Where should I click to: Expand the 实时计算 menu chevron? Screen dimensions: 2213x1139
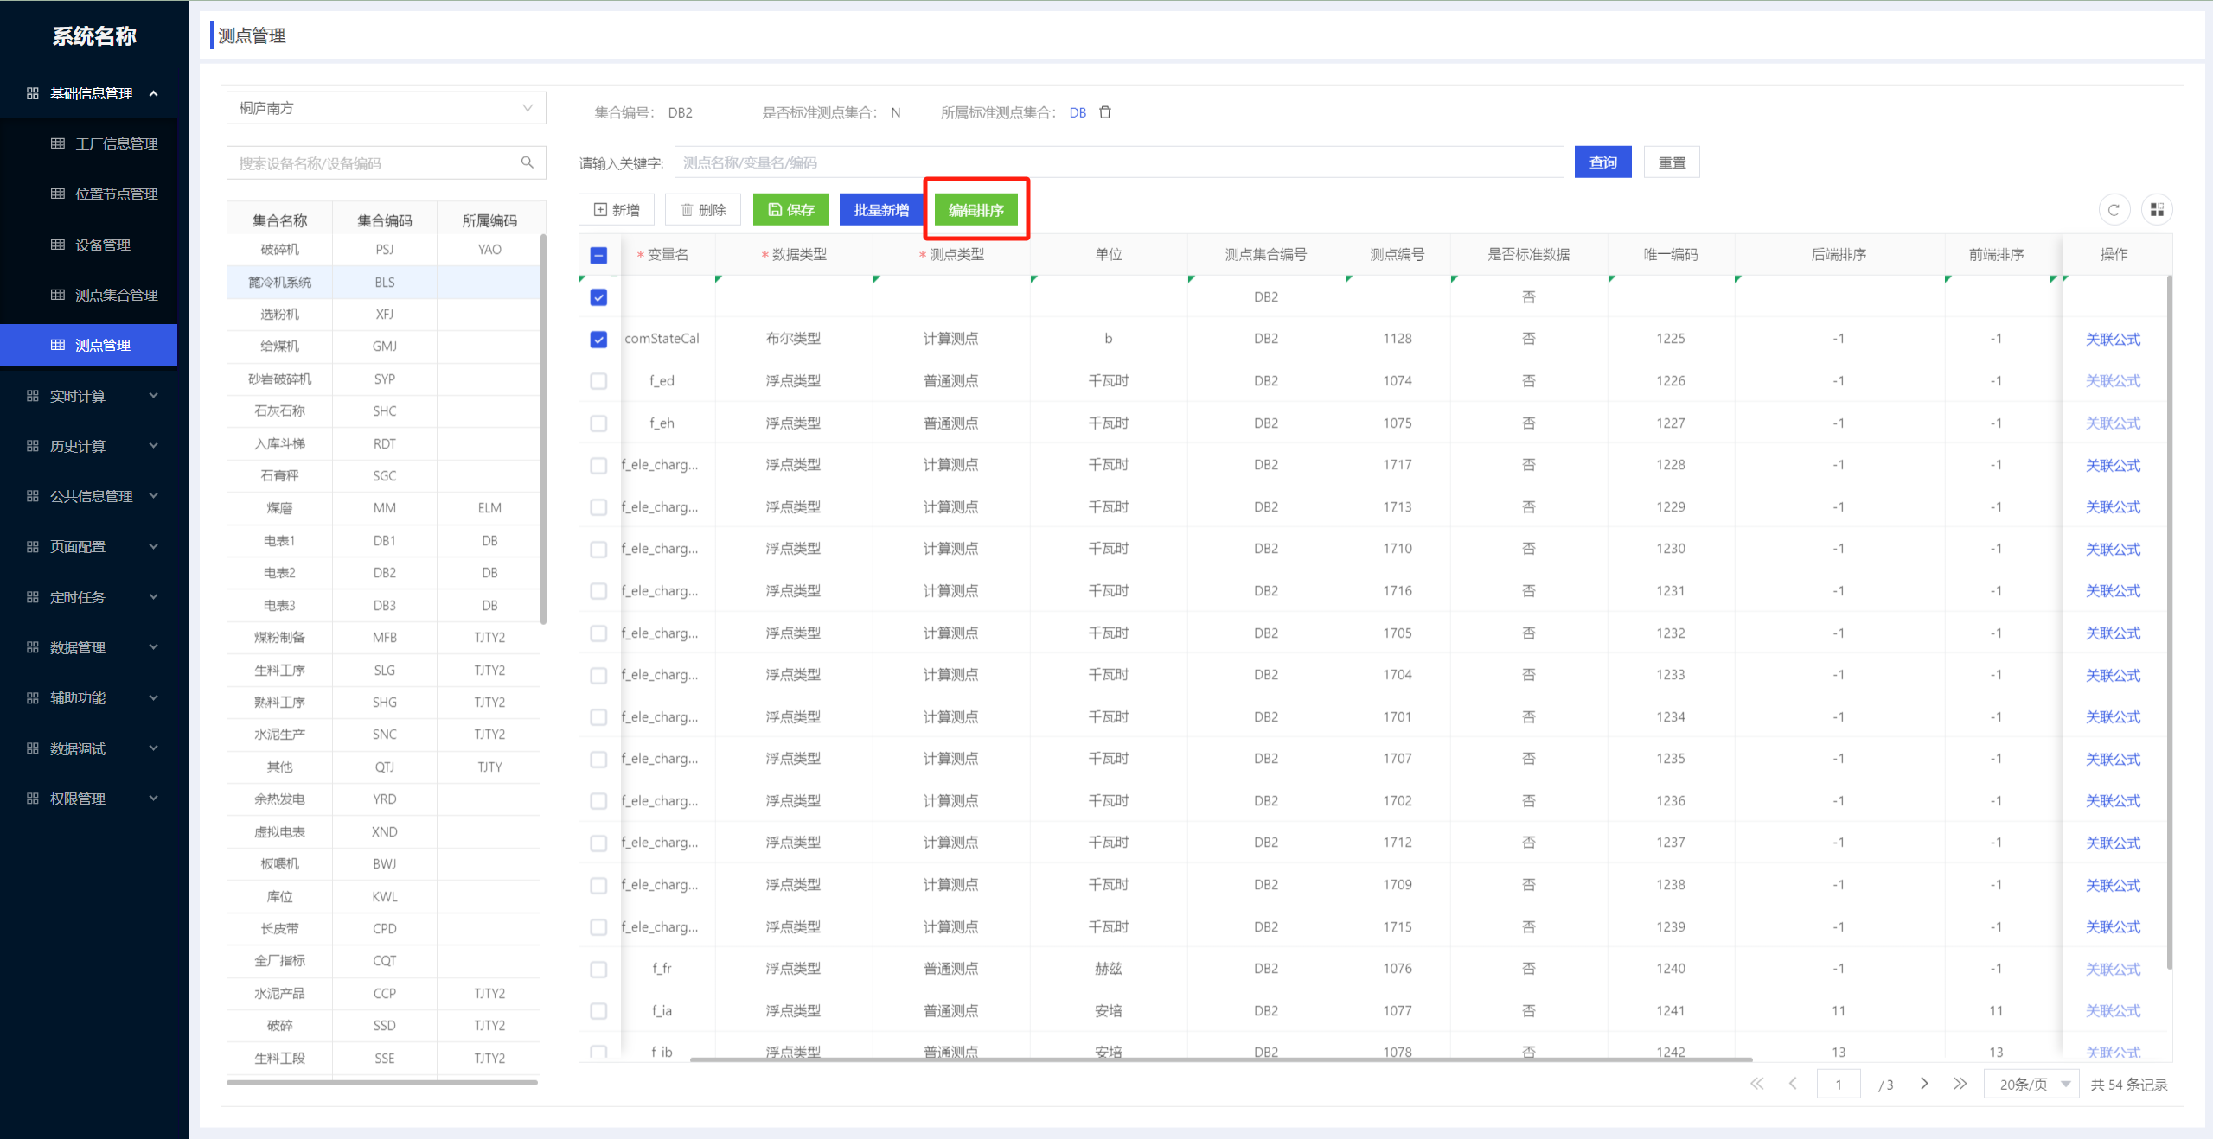(x=154, y=396)
